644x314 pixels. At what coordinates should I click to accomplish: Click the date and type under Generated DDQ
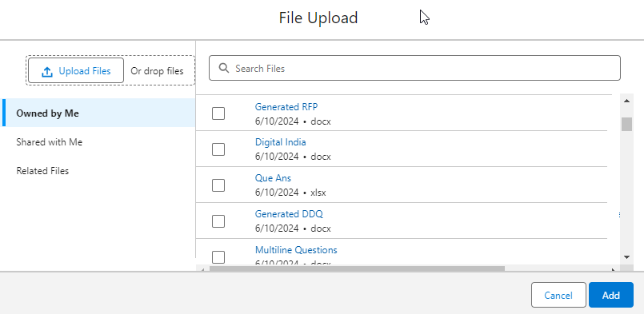tap(293, 229)
